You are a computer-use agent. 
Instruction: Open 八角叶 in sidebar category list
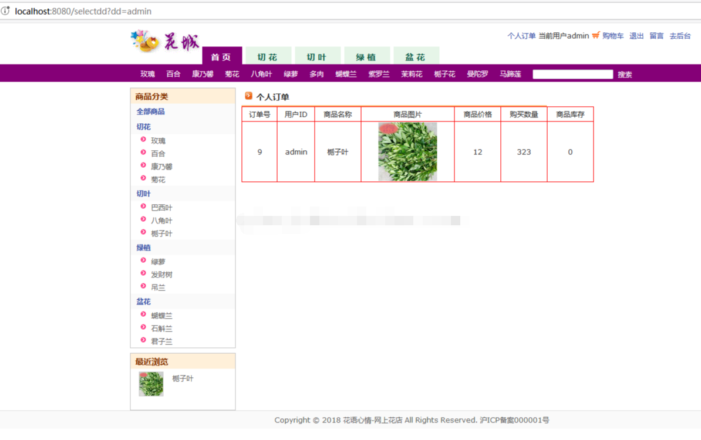[x=162, y=221]
